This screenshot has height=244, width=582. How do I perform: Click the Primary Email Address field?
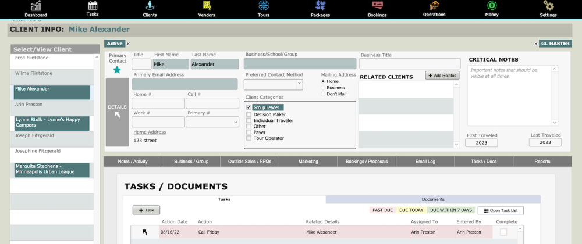(185, 84)
